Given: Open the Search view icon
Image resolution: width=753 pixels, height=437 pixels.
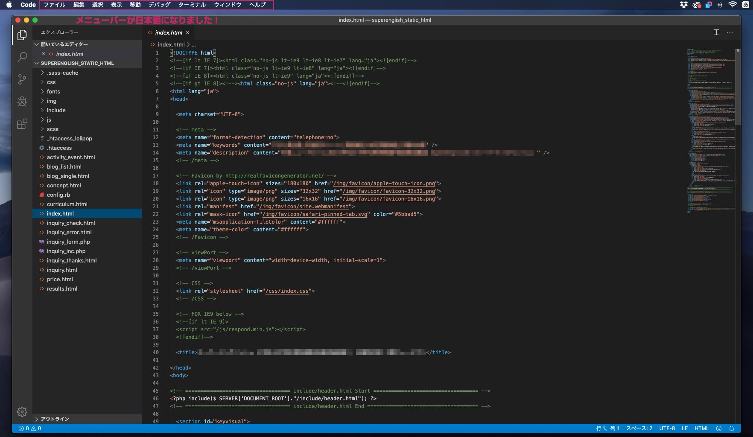Looking at the screenshot, I should [x=22, y=57].
